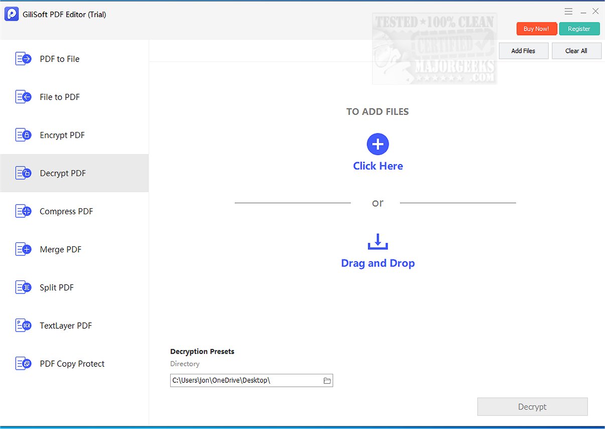
Task: Select Encrypt PDF in the sidebar
Action: (74, 135)
